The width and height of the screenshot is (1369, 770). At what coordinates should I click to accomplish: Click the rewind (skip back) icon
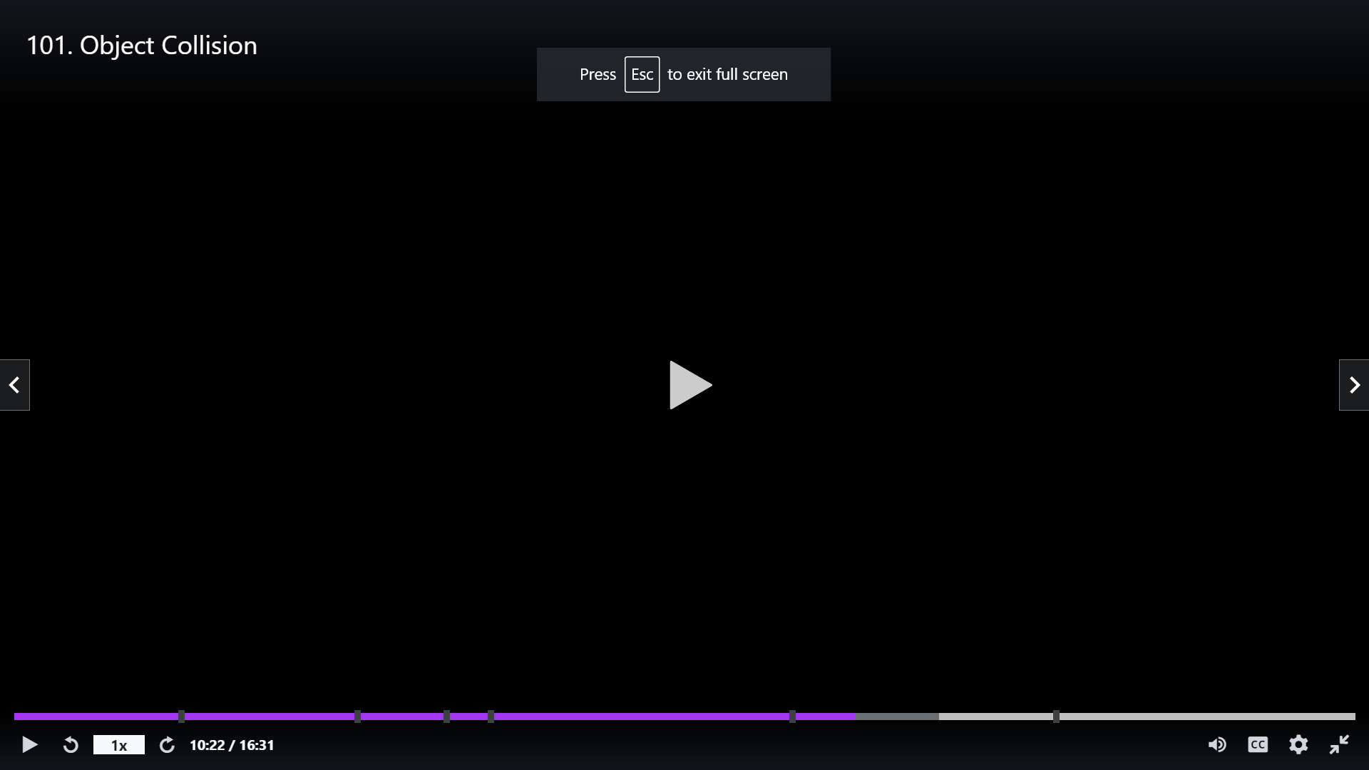click(71, 745)
